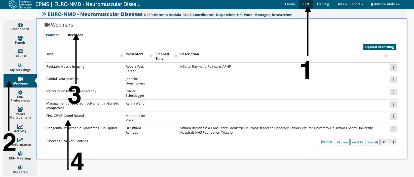The image size is (414, 177).
Task: Jump to the last page of entries
Action: coord(372,142)
